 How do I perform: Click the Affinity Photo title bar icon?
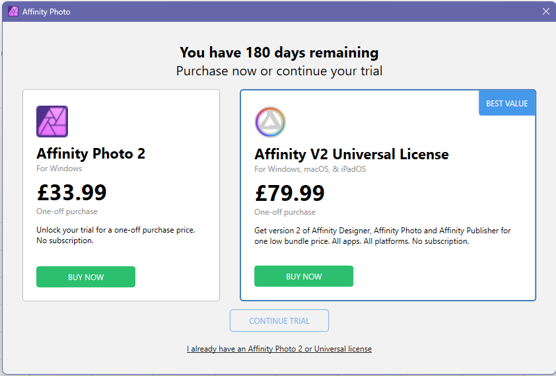click(x=13, y=11)
